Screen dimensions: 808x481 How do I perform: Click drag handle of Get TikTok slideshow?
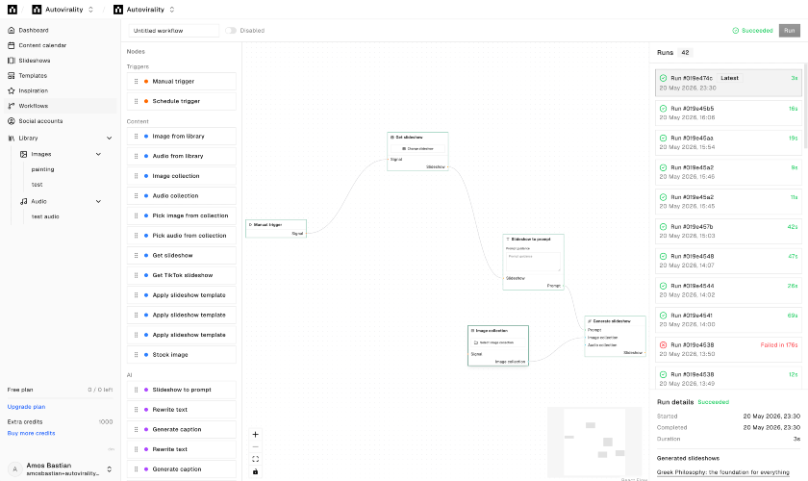coord(136,275)
